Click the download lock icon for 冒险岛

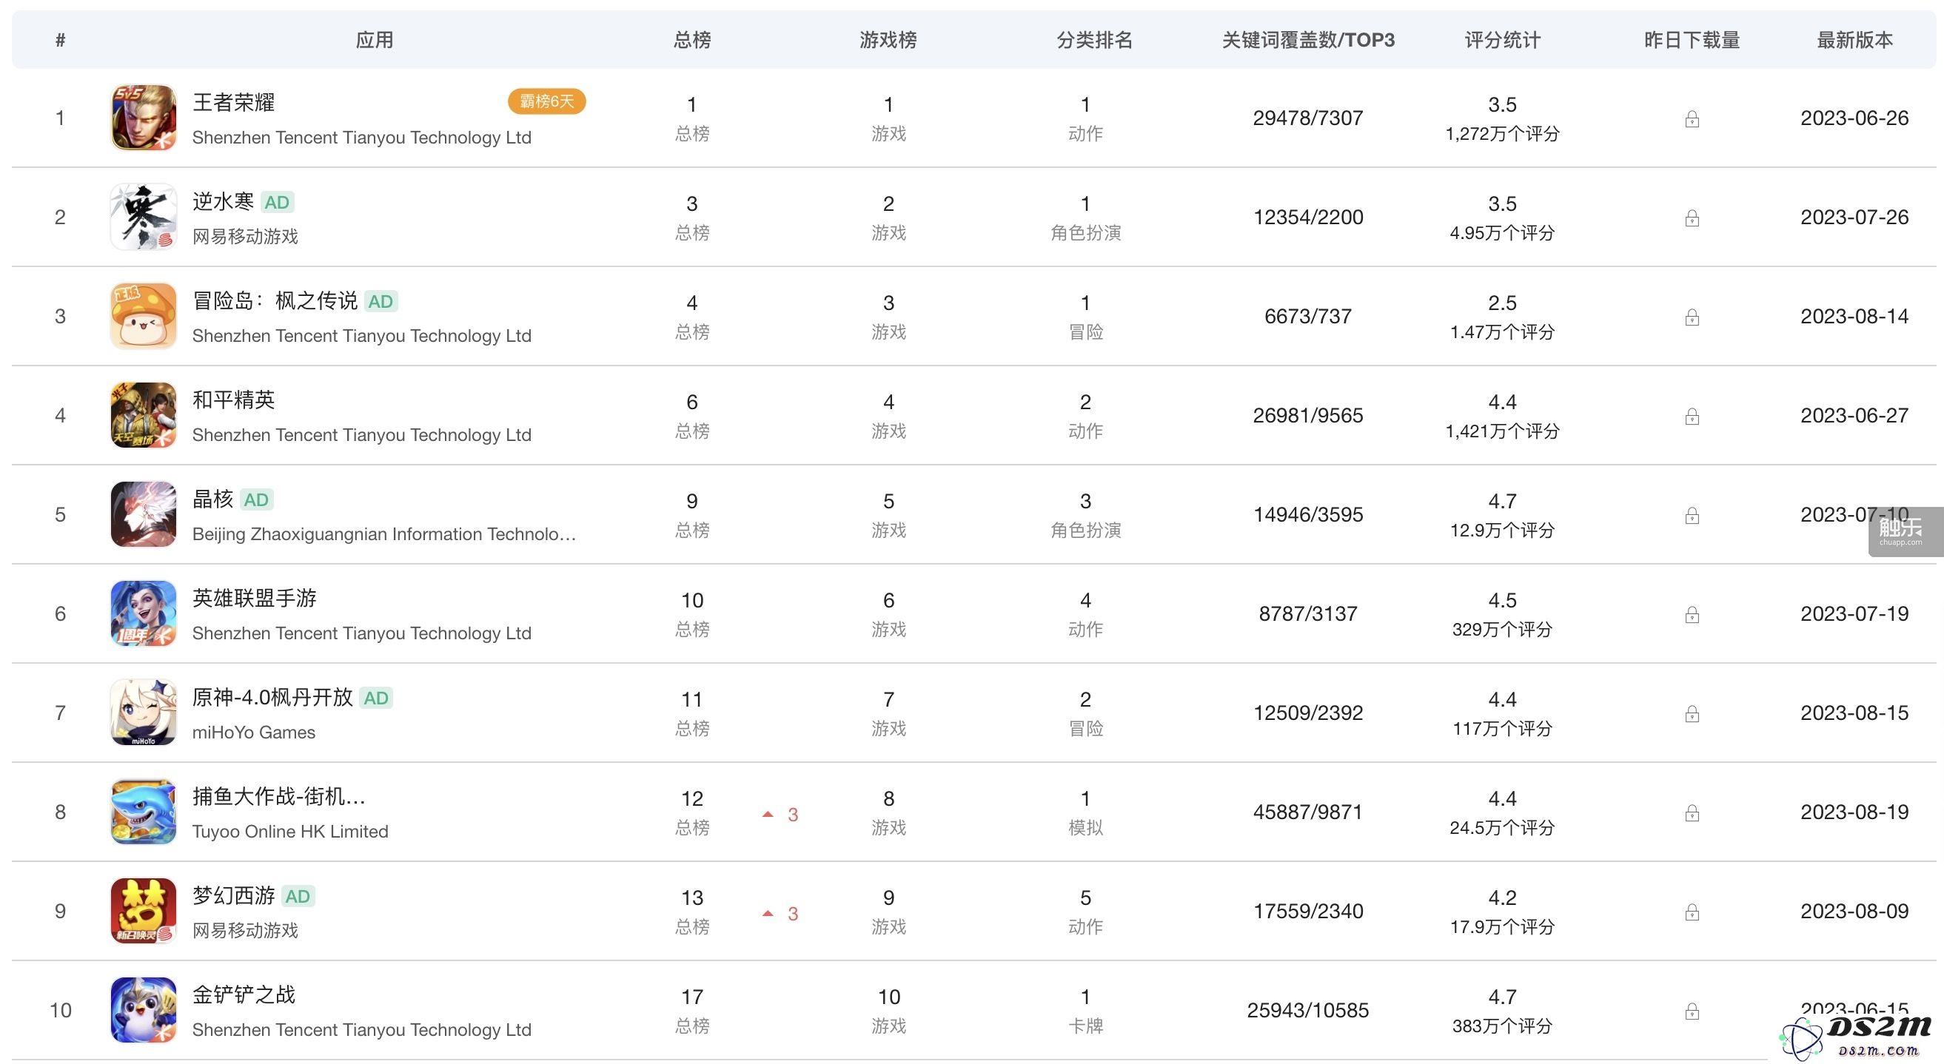(1692, 317)
